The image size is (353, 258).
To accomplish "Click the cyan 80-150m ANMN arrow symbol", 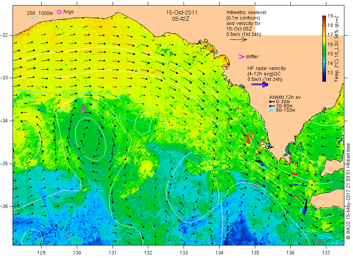I will coord(272,110).
